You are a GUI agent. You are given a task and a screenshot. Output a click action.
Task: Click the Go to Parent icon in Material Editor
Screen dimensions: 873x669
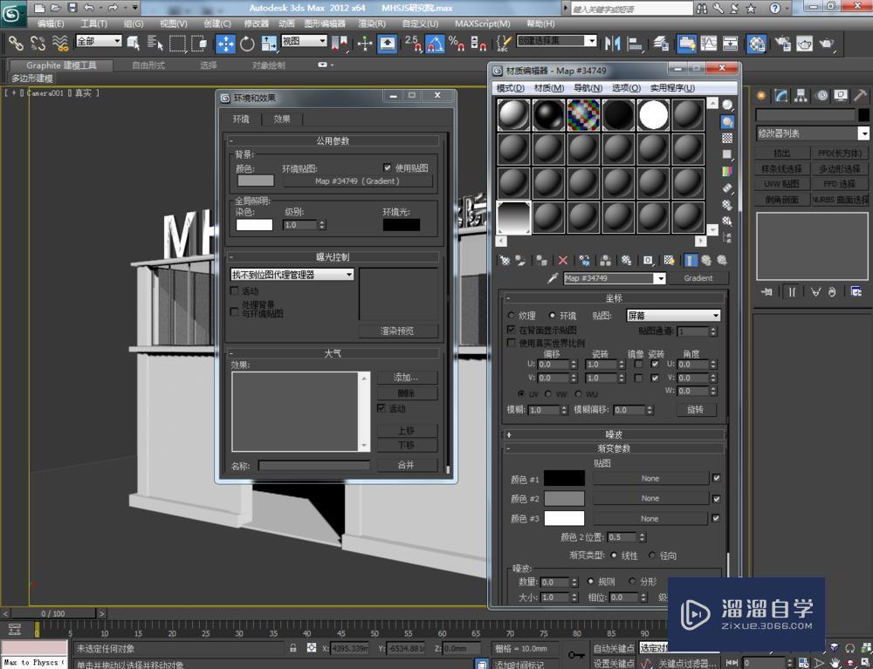pyautogui.click(x=707, y=260)
